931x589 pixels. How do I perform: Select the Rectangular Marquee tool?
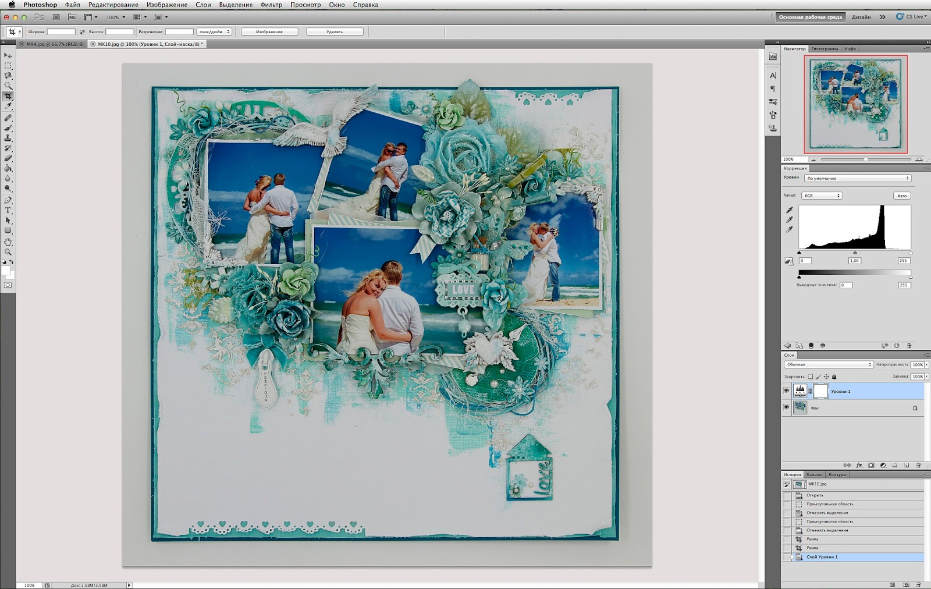8,66
